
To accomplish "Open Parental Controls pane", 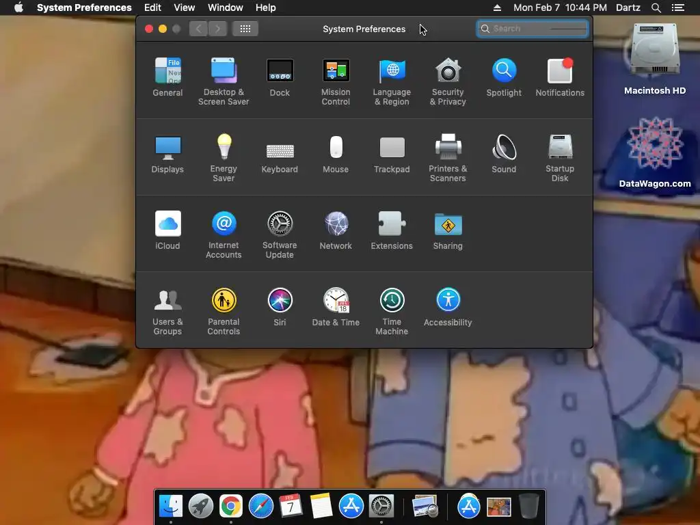I will point(224,312).
